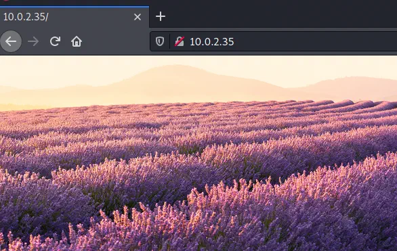
Task: Show insecure connection info via crossed-out padlock
Action: pyautogui.click(x=180, y=41)
